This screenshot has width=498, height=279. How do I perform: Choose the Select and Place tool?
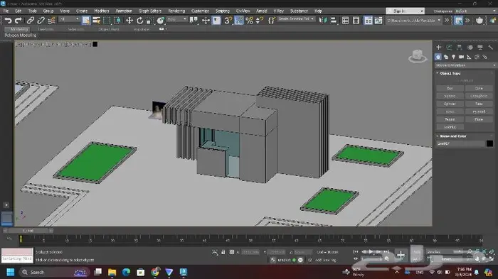[x=160, y=21]
